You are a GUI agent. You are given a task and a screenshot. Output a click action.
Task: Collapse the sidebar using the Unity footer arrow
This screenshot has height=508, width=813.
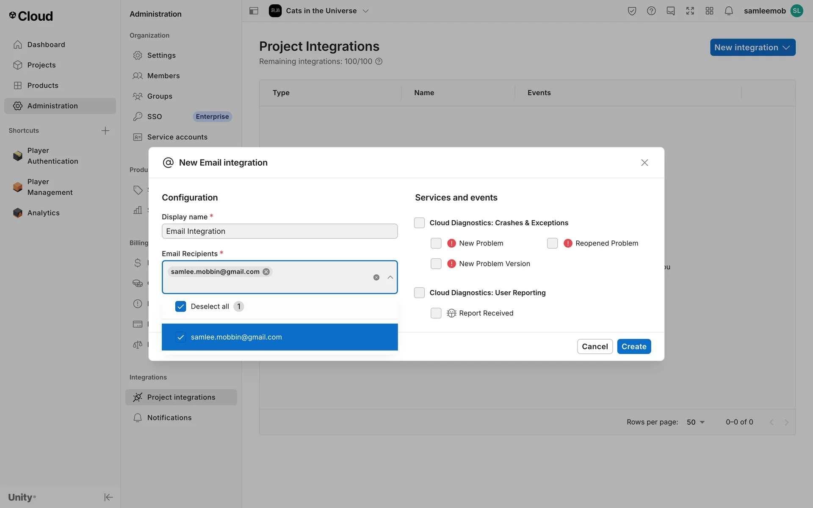pyautogui.click(x=108, y=497)
